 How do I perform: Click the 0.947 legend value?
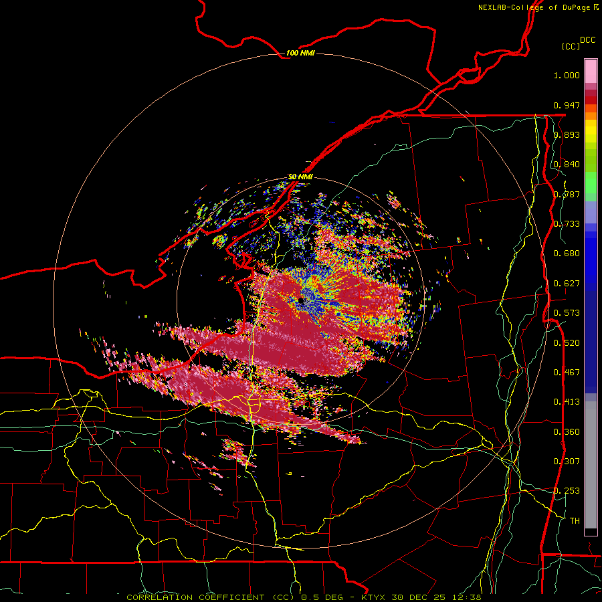point(567,105)
